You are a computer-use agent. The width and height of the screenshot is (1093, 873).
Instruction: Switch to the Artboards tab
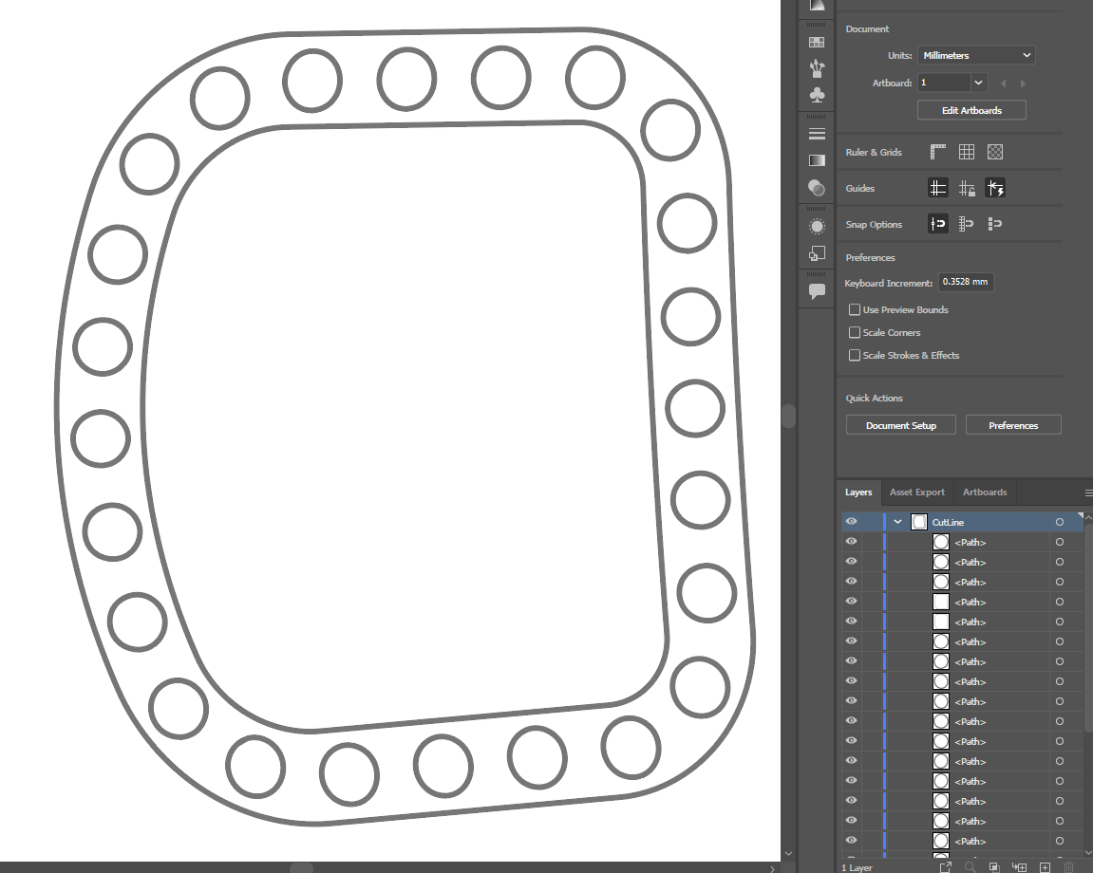click(x=984, y=492)
